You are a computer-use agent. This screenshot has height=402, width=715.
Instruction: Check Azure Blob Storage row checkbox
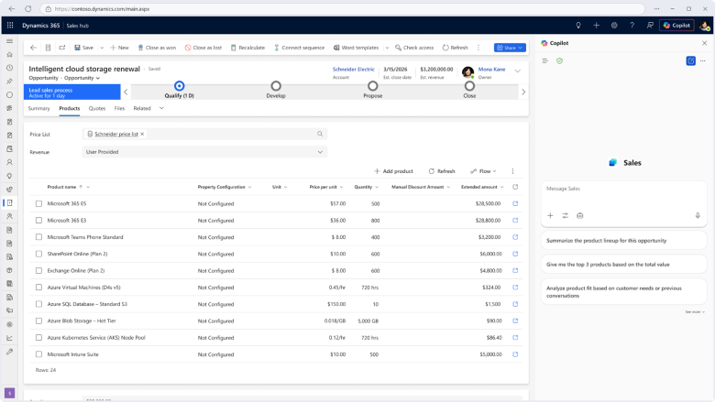[x=38, y=321]
